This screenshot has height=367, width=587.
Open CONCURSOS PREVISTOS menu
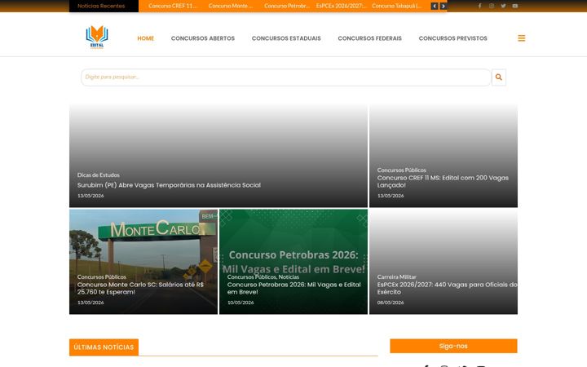453,38
